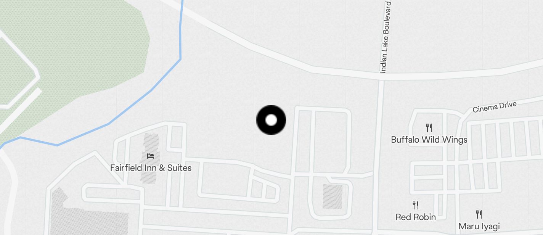Click the Maru Iyagi label text
This screenshot has height=235, width=543.
(x=479, y=226)
